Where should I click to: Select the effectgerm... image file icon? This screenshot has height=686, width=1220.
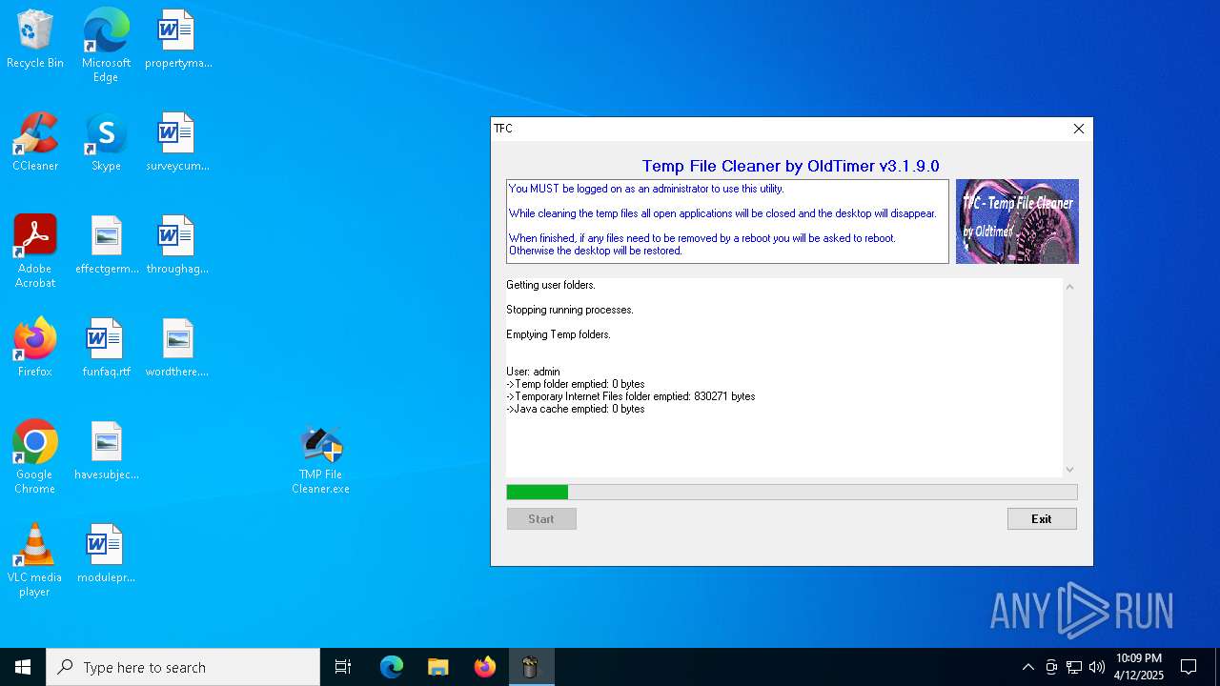pos(106,245)
